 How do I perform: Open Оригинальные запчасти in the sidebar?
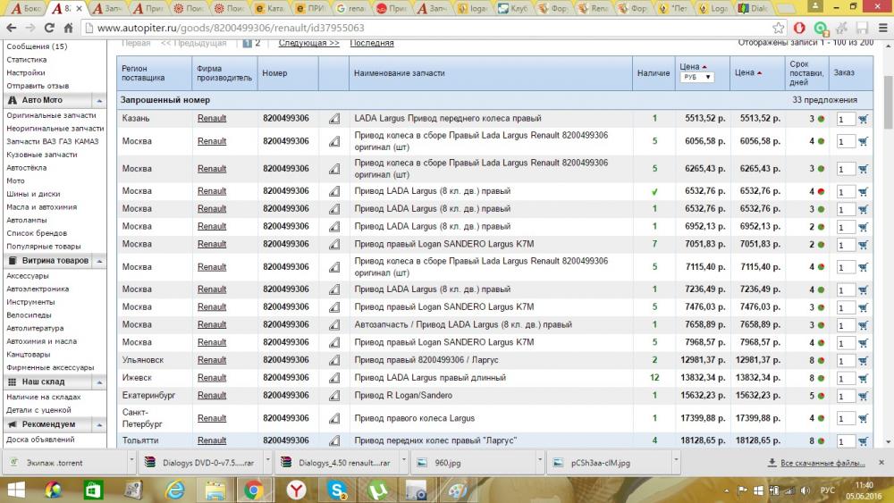click(51, 115)
